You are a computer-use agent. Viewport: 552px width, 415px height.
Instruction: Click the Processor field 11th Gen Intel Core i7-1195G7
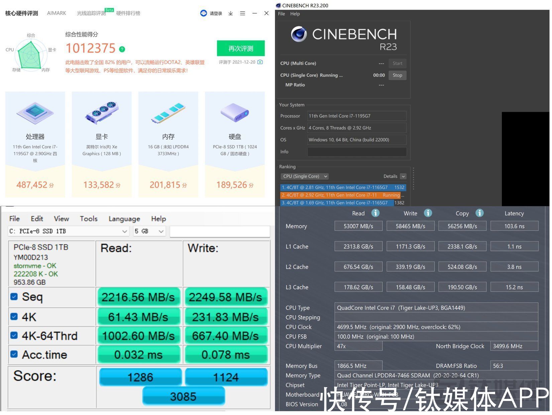coord(357,116)
